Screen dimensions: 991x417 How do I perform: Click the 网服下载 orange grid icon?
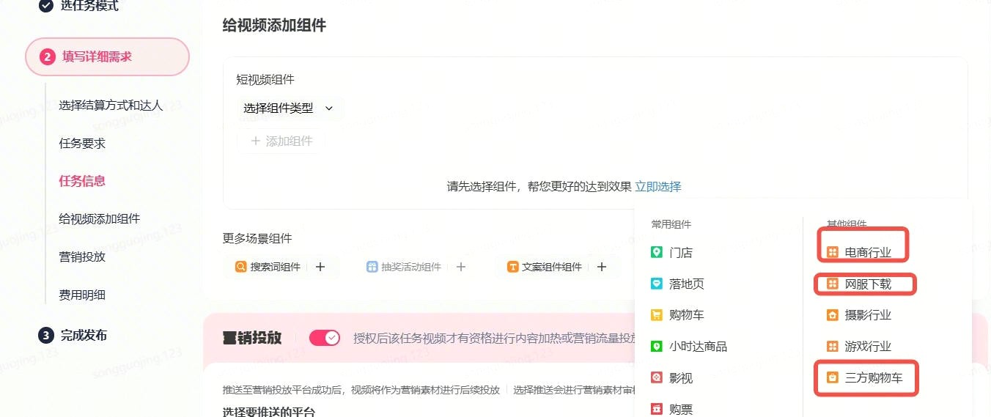pos(833,284)
